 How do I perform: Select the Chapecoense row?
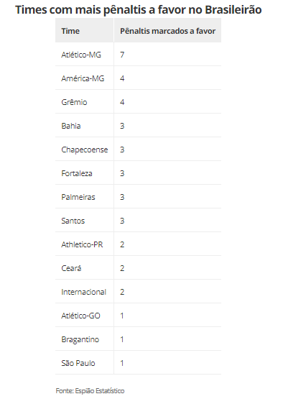[x=139, y=150]
